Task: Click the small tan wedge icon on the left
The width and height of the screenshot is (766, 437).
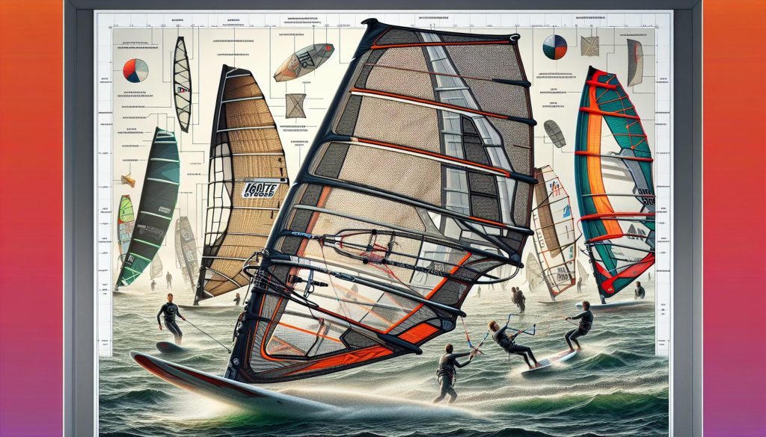Action: point(129,180)
